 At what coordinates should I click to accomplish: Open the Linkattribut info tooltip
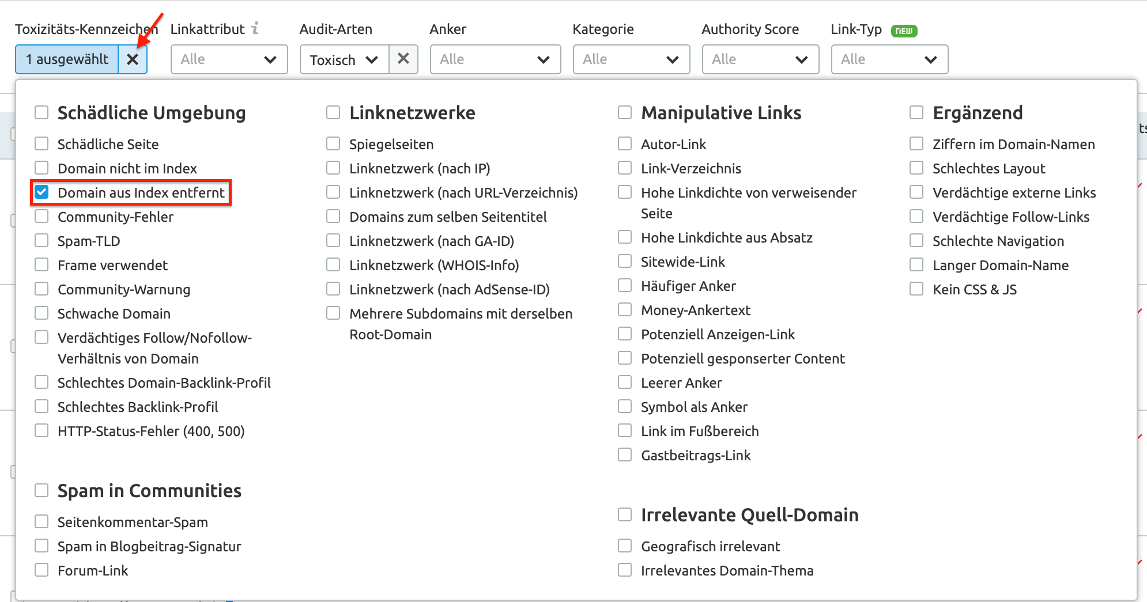coord(255,28)
